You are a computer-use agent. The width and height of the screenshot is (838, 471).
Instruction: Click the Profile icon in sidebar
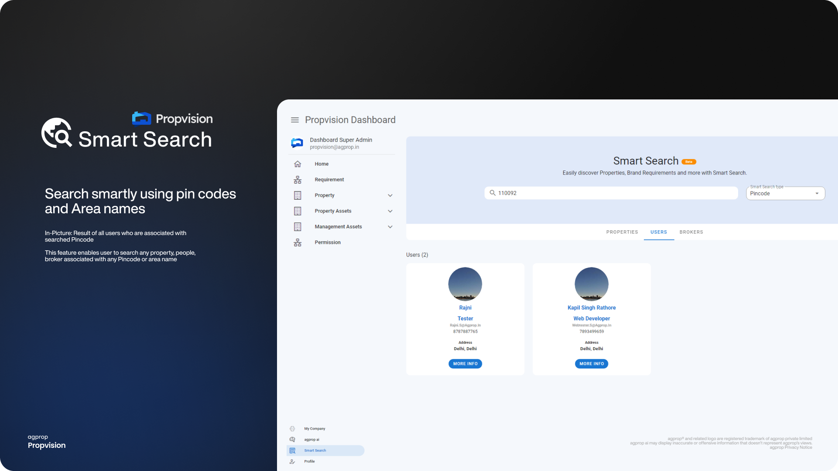(292, 461)
